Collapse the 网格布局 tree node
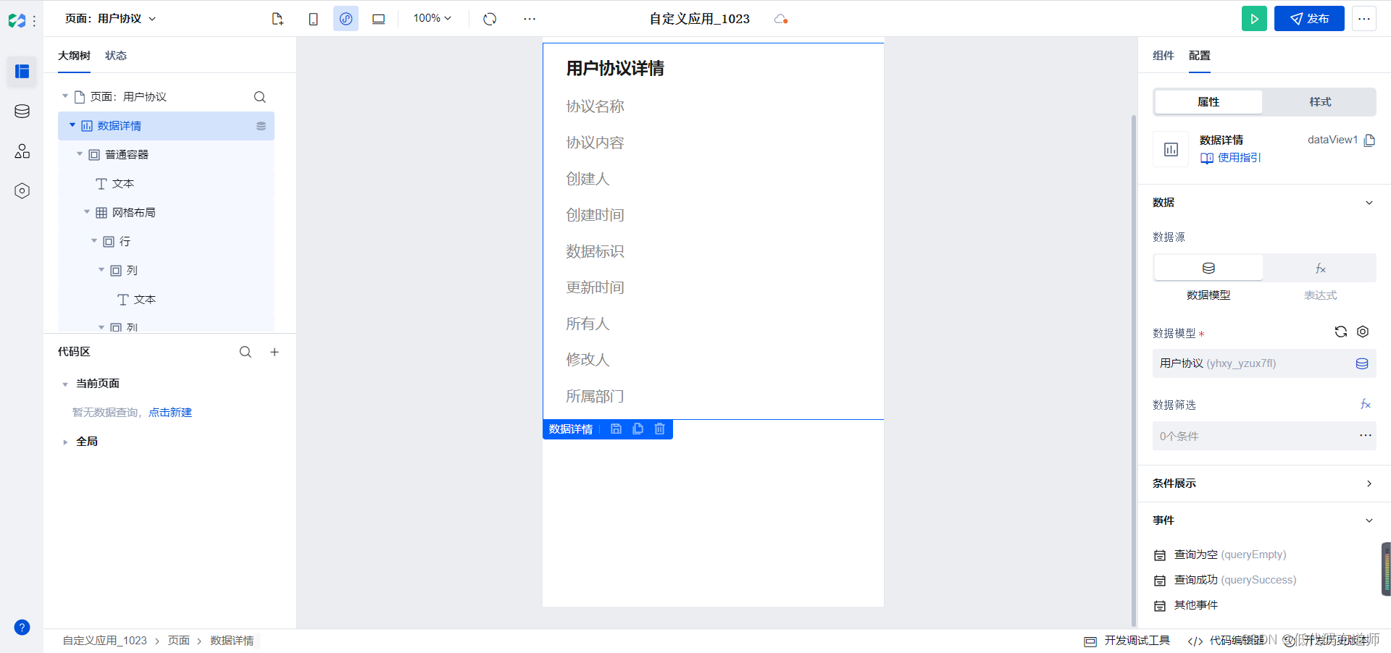1391x653 pixels. point(87,212)
